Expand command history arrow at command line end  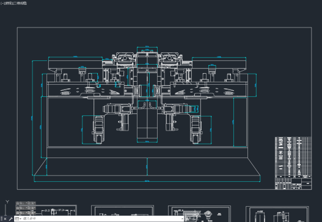[182, 219]
